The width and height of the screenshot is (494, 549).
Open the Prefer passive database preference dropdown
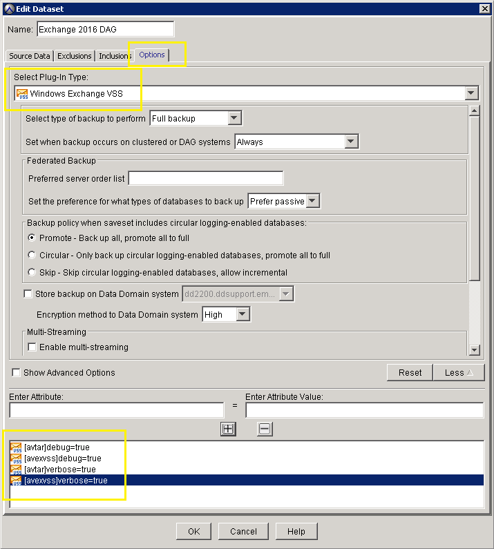(x=312, y=201)
